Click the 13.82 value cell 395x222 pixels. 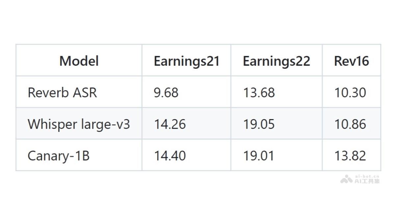tap(350, 156)
